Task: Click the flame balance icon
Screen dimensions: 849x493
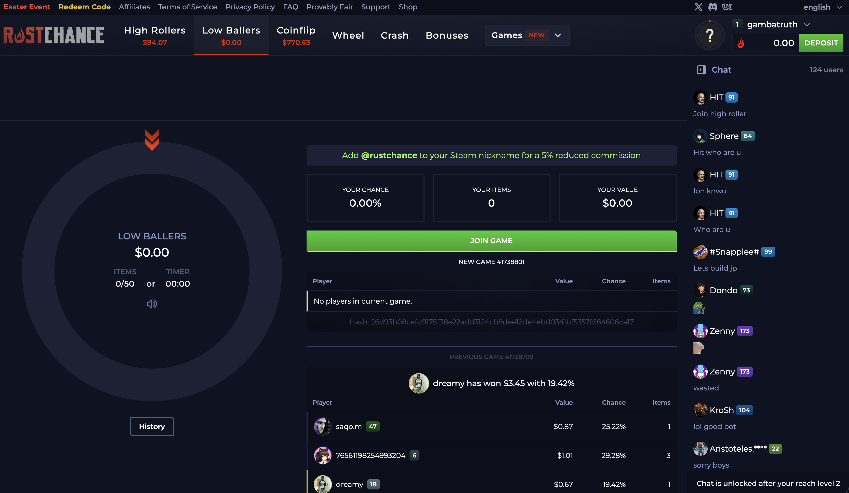Action: pyautogui.click(x=740, y=43)
